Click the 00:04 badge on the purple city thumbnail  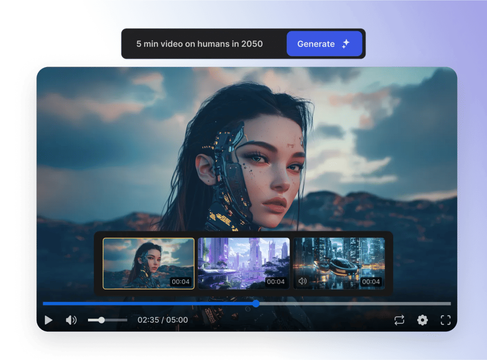click(x=276, y=281)
